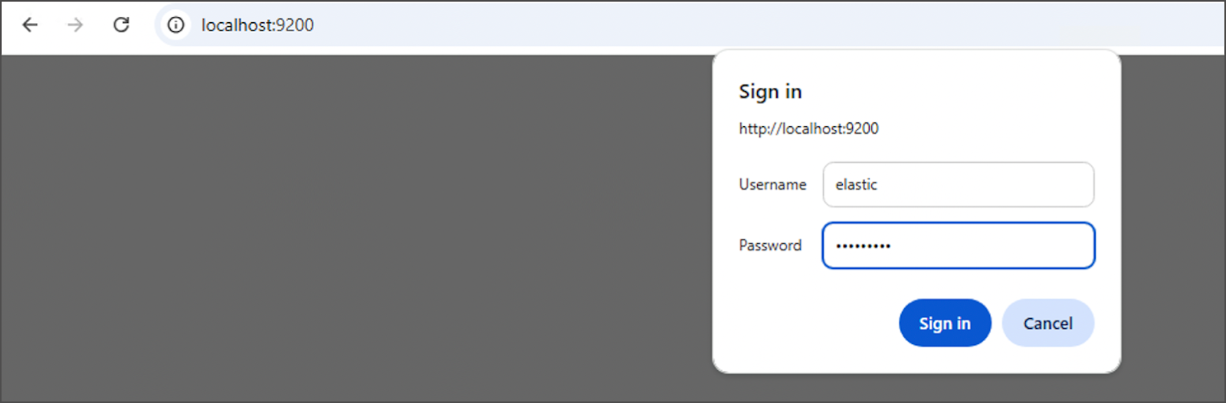Click the empty right end of Password field
Screen dimensions: 1226x403
(1057, 245)
